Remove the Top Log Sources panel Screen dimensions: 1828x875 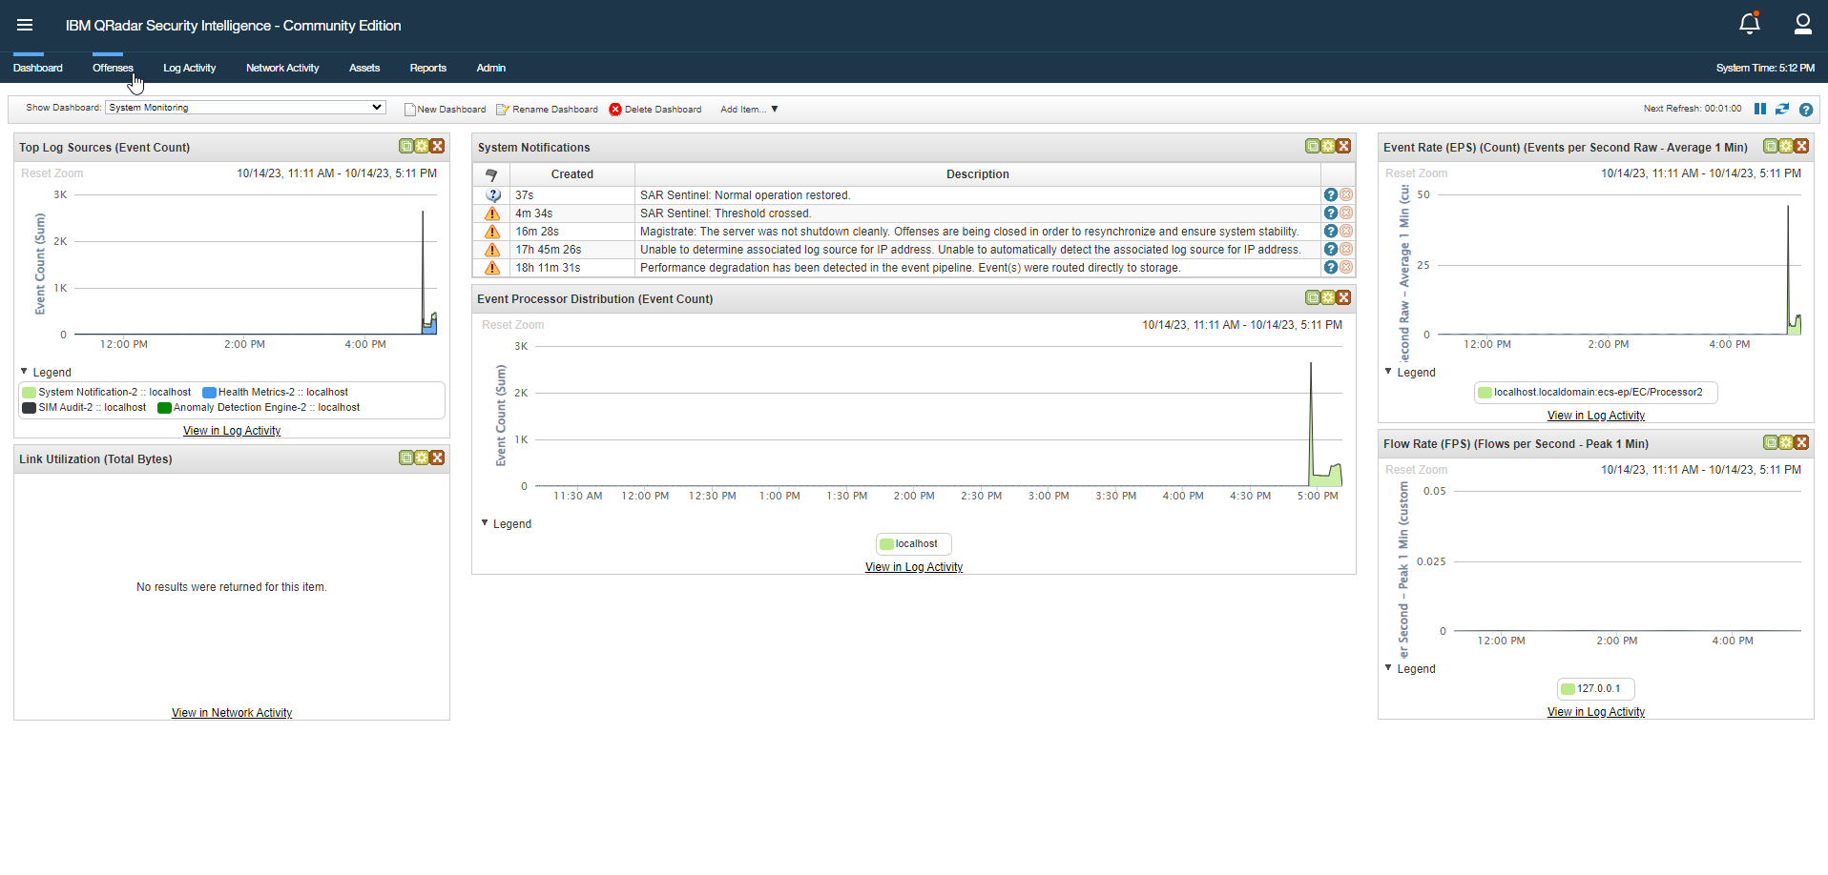[x=437, y=146]
